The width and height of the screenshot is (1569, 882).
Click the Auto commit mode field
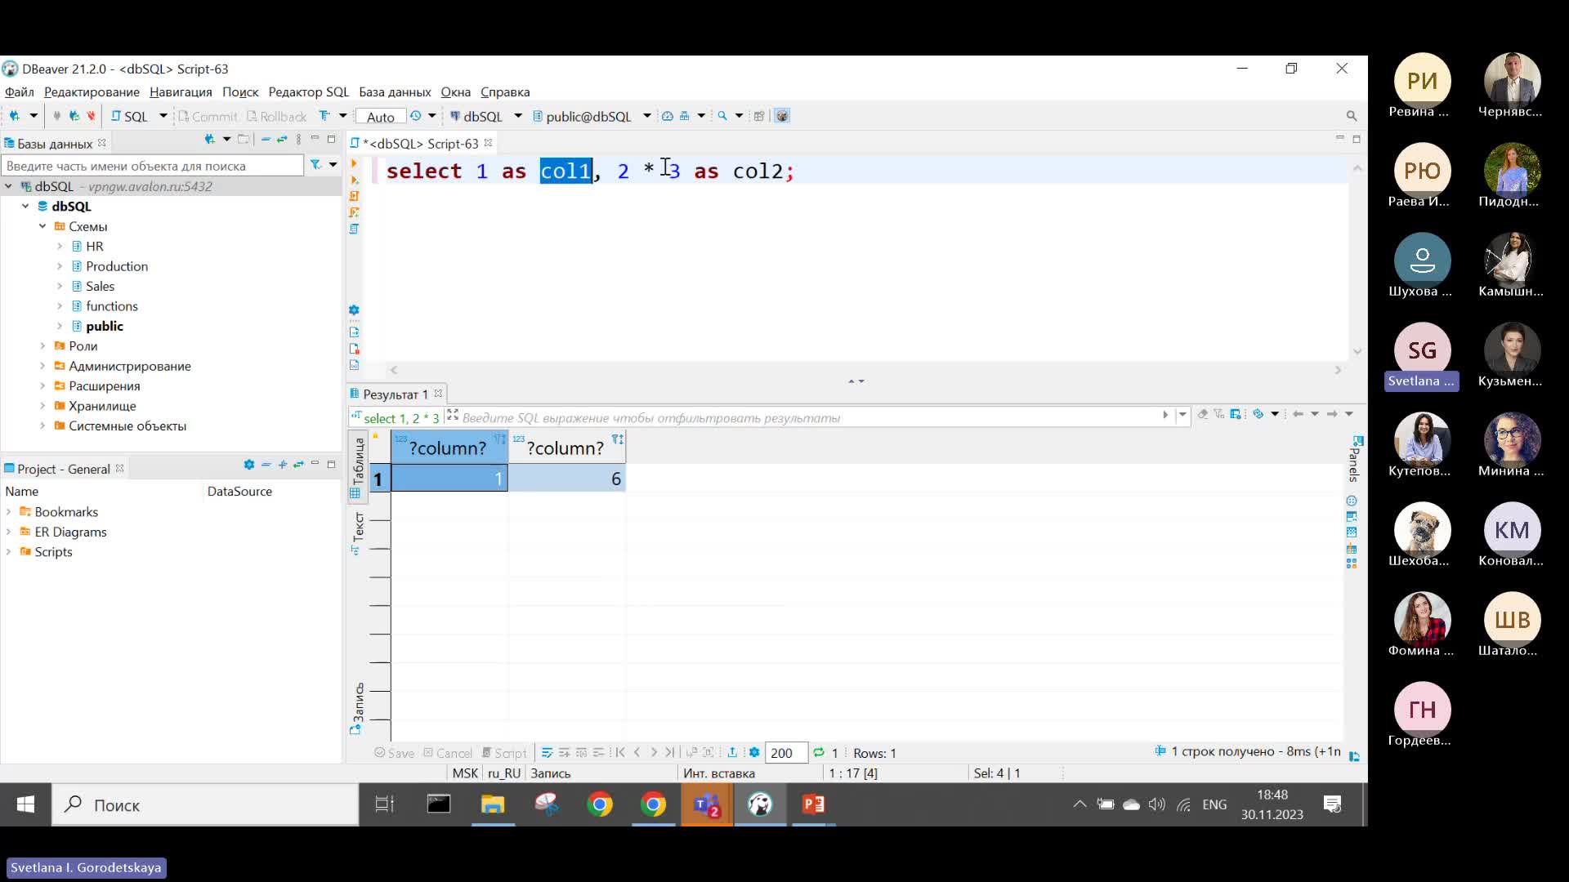coord(380,116)
